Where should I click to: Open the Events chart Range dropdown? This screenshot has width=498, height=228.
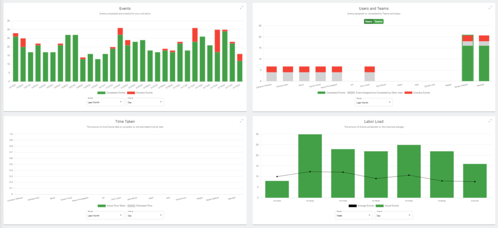[x=105, y=102]
